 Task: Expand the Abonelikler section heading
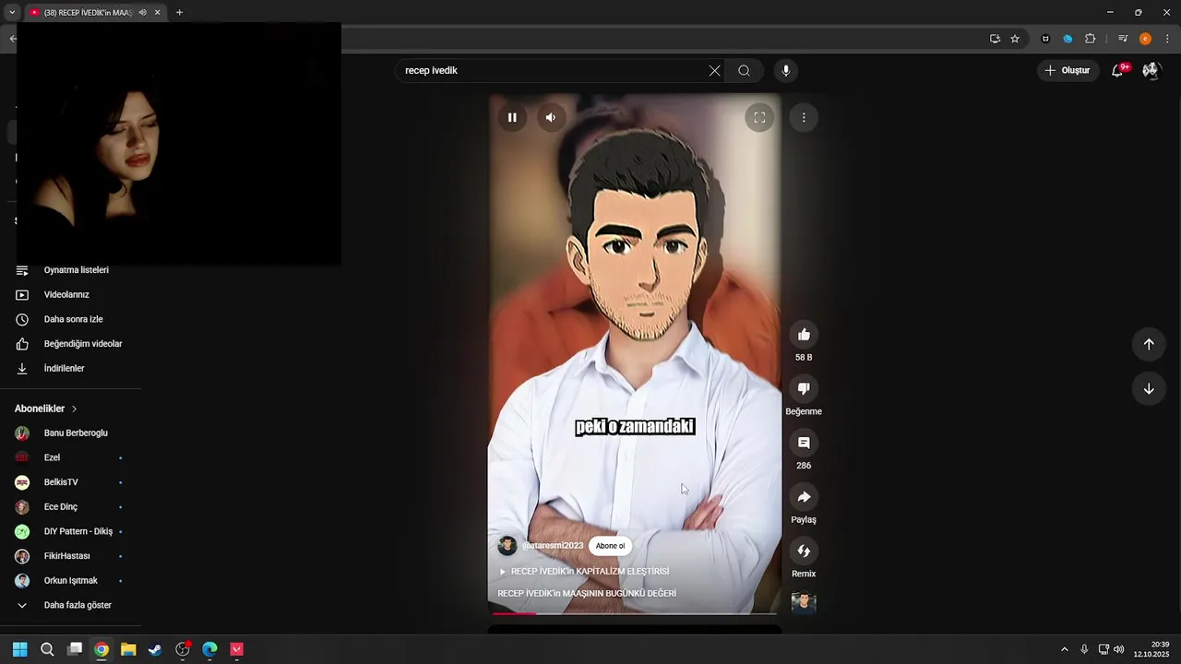tap(46, 409)
